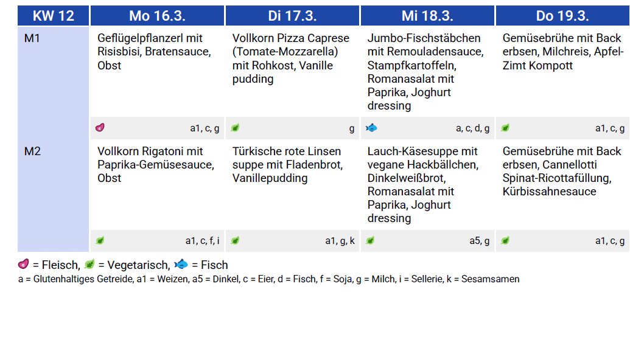
Task: Click the Fleisch meat icon in legend
Action: pyautogui.click(x=24, y=265)
